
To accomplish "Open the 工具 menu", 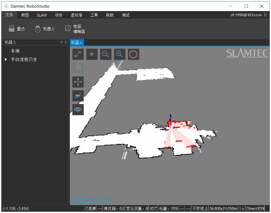I will [x=94, y=15].
